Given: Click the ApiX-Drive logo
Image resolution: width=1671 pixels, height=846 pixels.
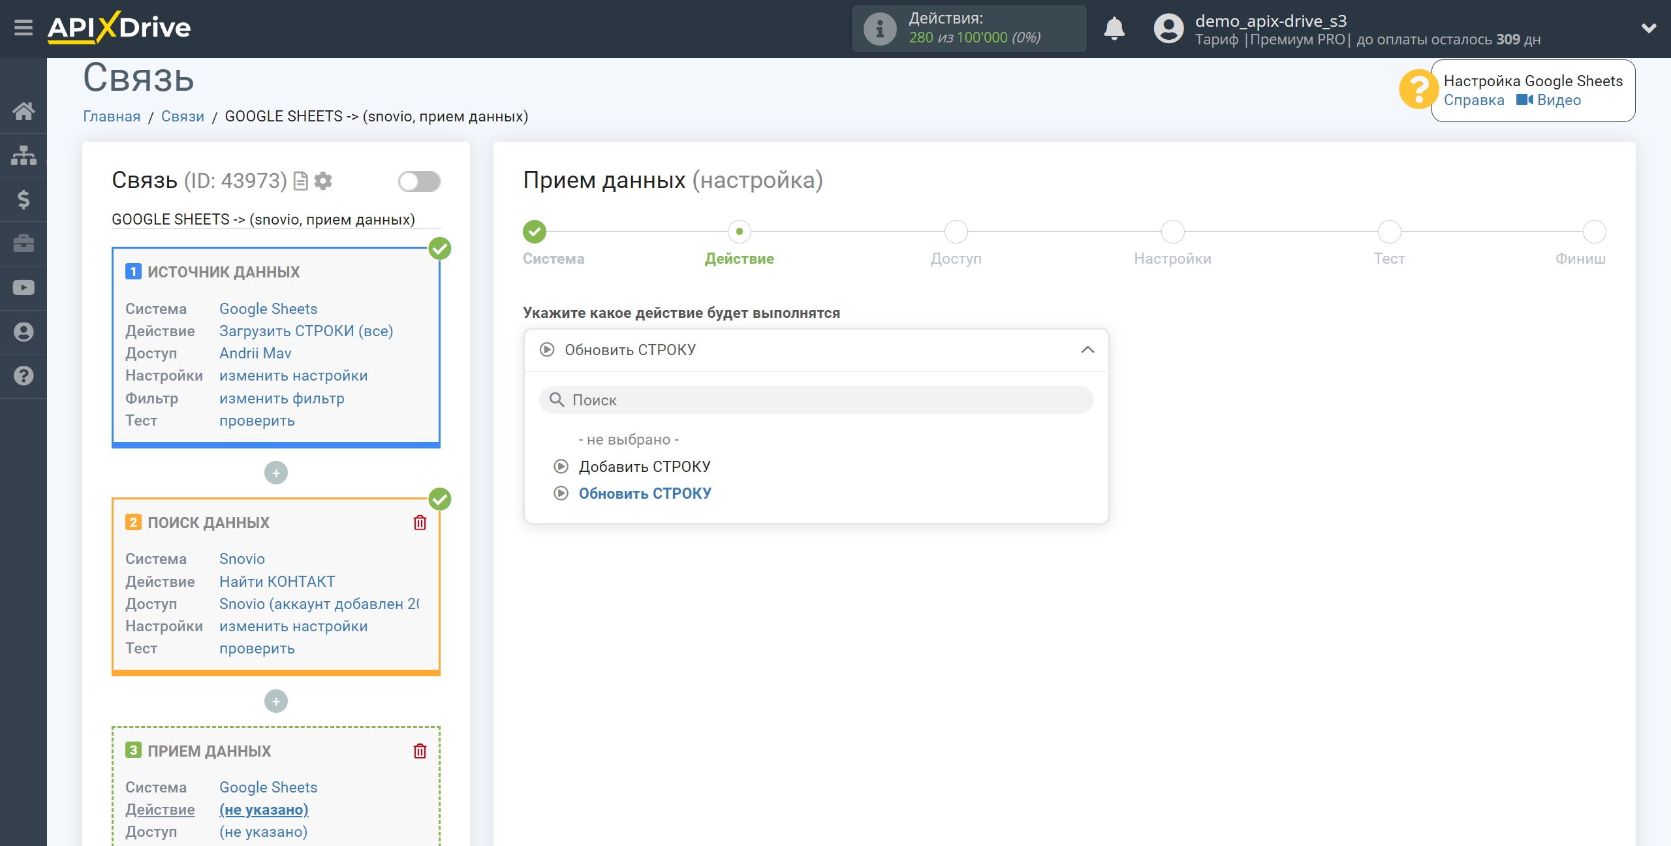Looking at the screenshot, I should (x=119, y=28).
